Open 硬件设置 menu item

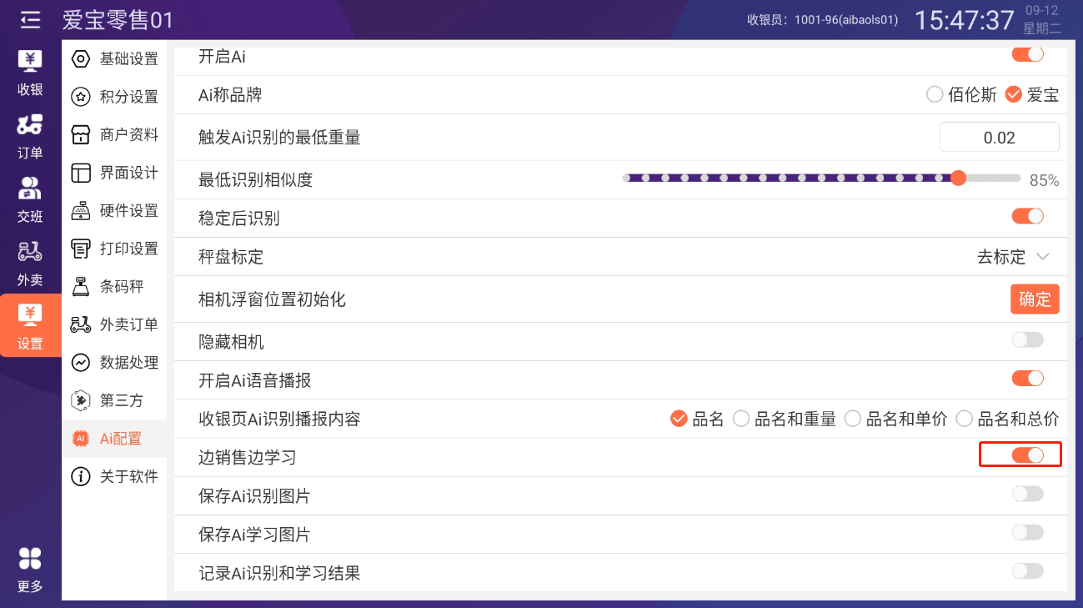point(114,211)
